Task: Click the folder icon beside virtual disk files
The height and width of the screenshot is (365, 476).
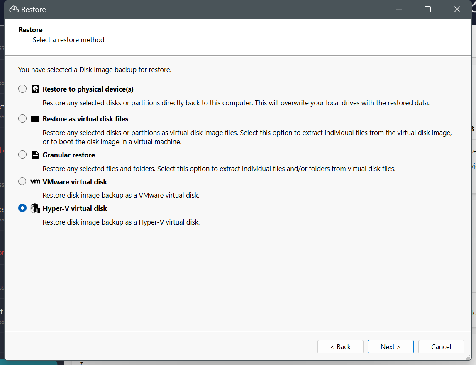Action: (35, 119)
